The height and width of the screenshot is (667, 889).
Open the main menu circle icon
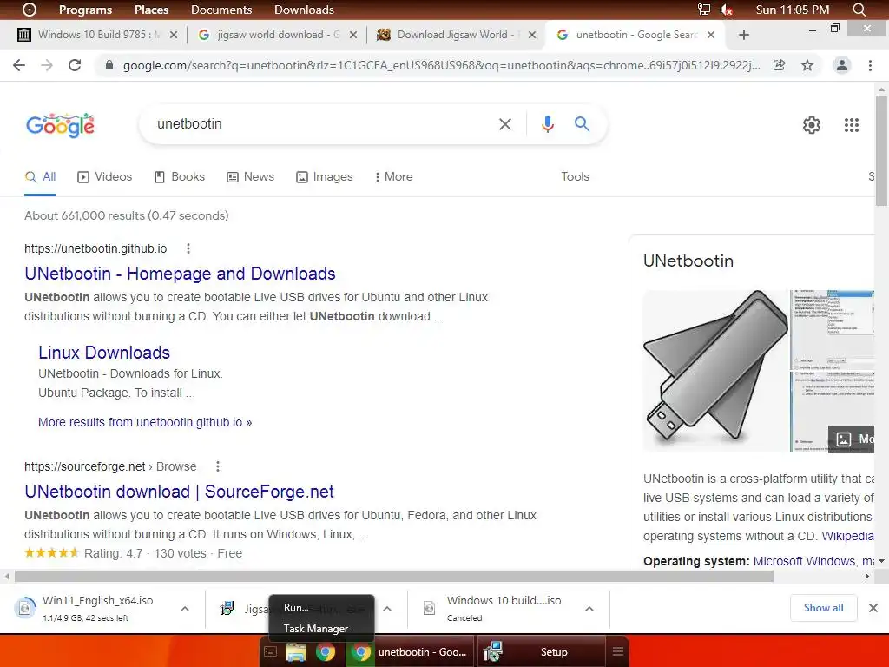29,10
